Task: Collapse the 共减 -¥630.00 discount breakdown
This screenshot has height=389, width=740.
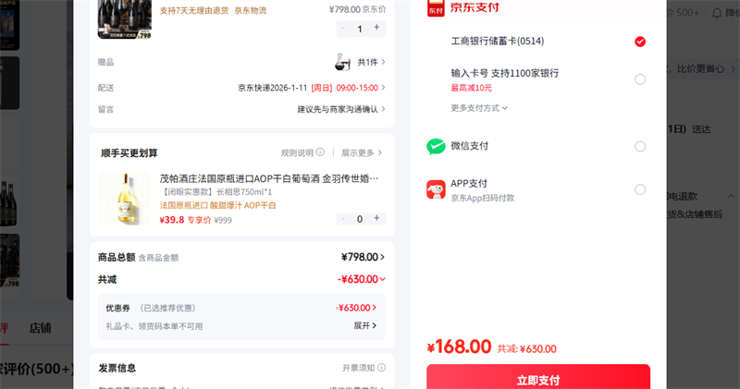Action: pyautogui.click(x=382, y=279)
